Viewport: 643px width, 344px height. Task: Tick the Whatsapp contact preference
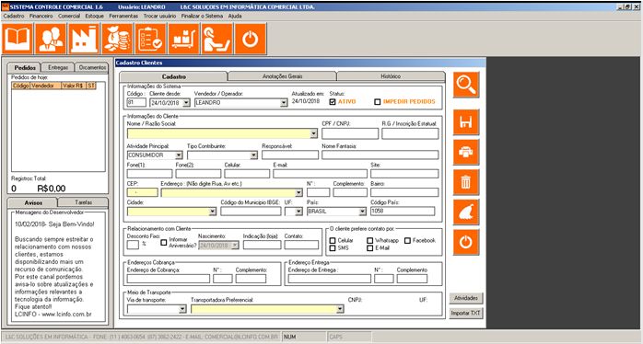pos(370,241)
